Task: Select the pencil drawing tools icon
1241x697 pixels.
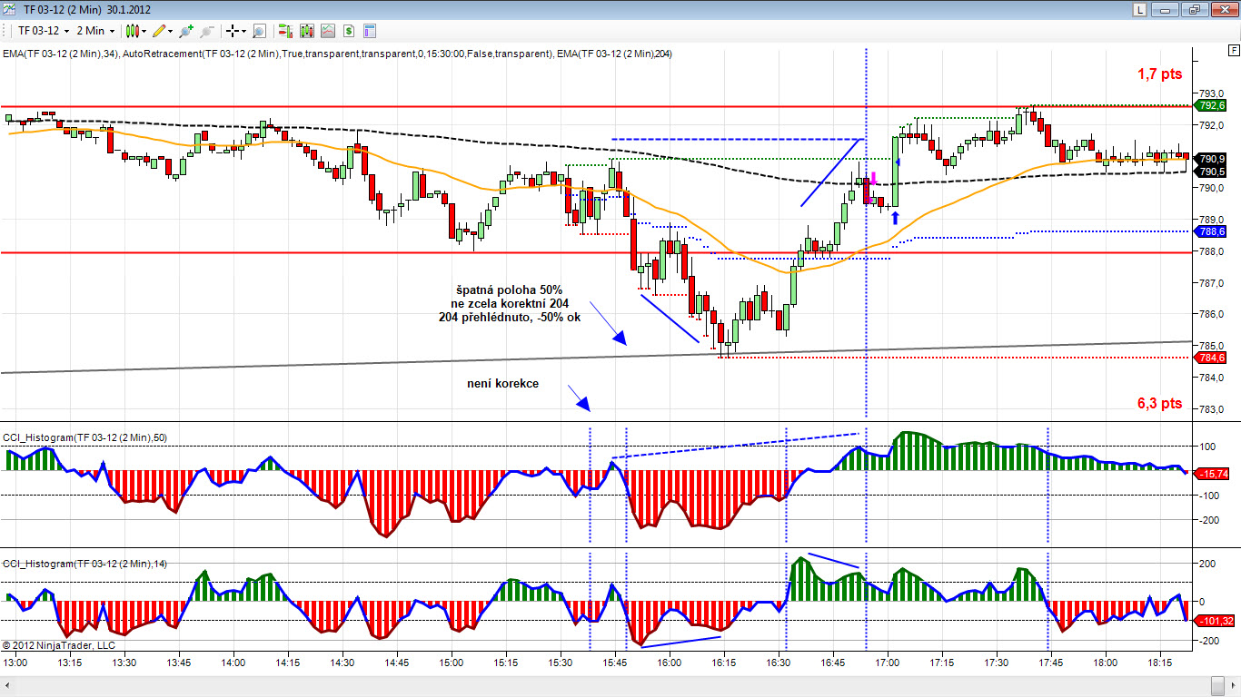Action: click(x=163, y=31)
